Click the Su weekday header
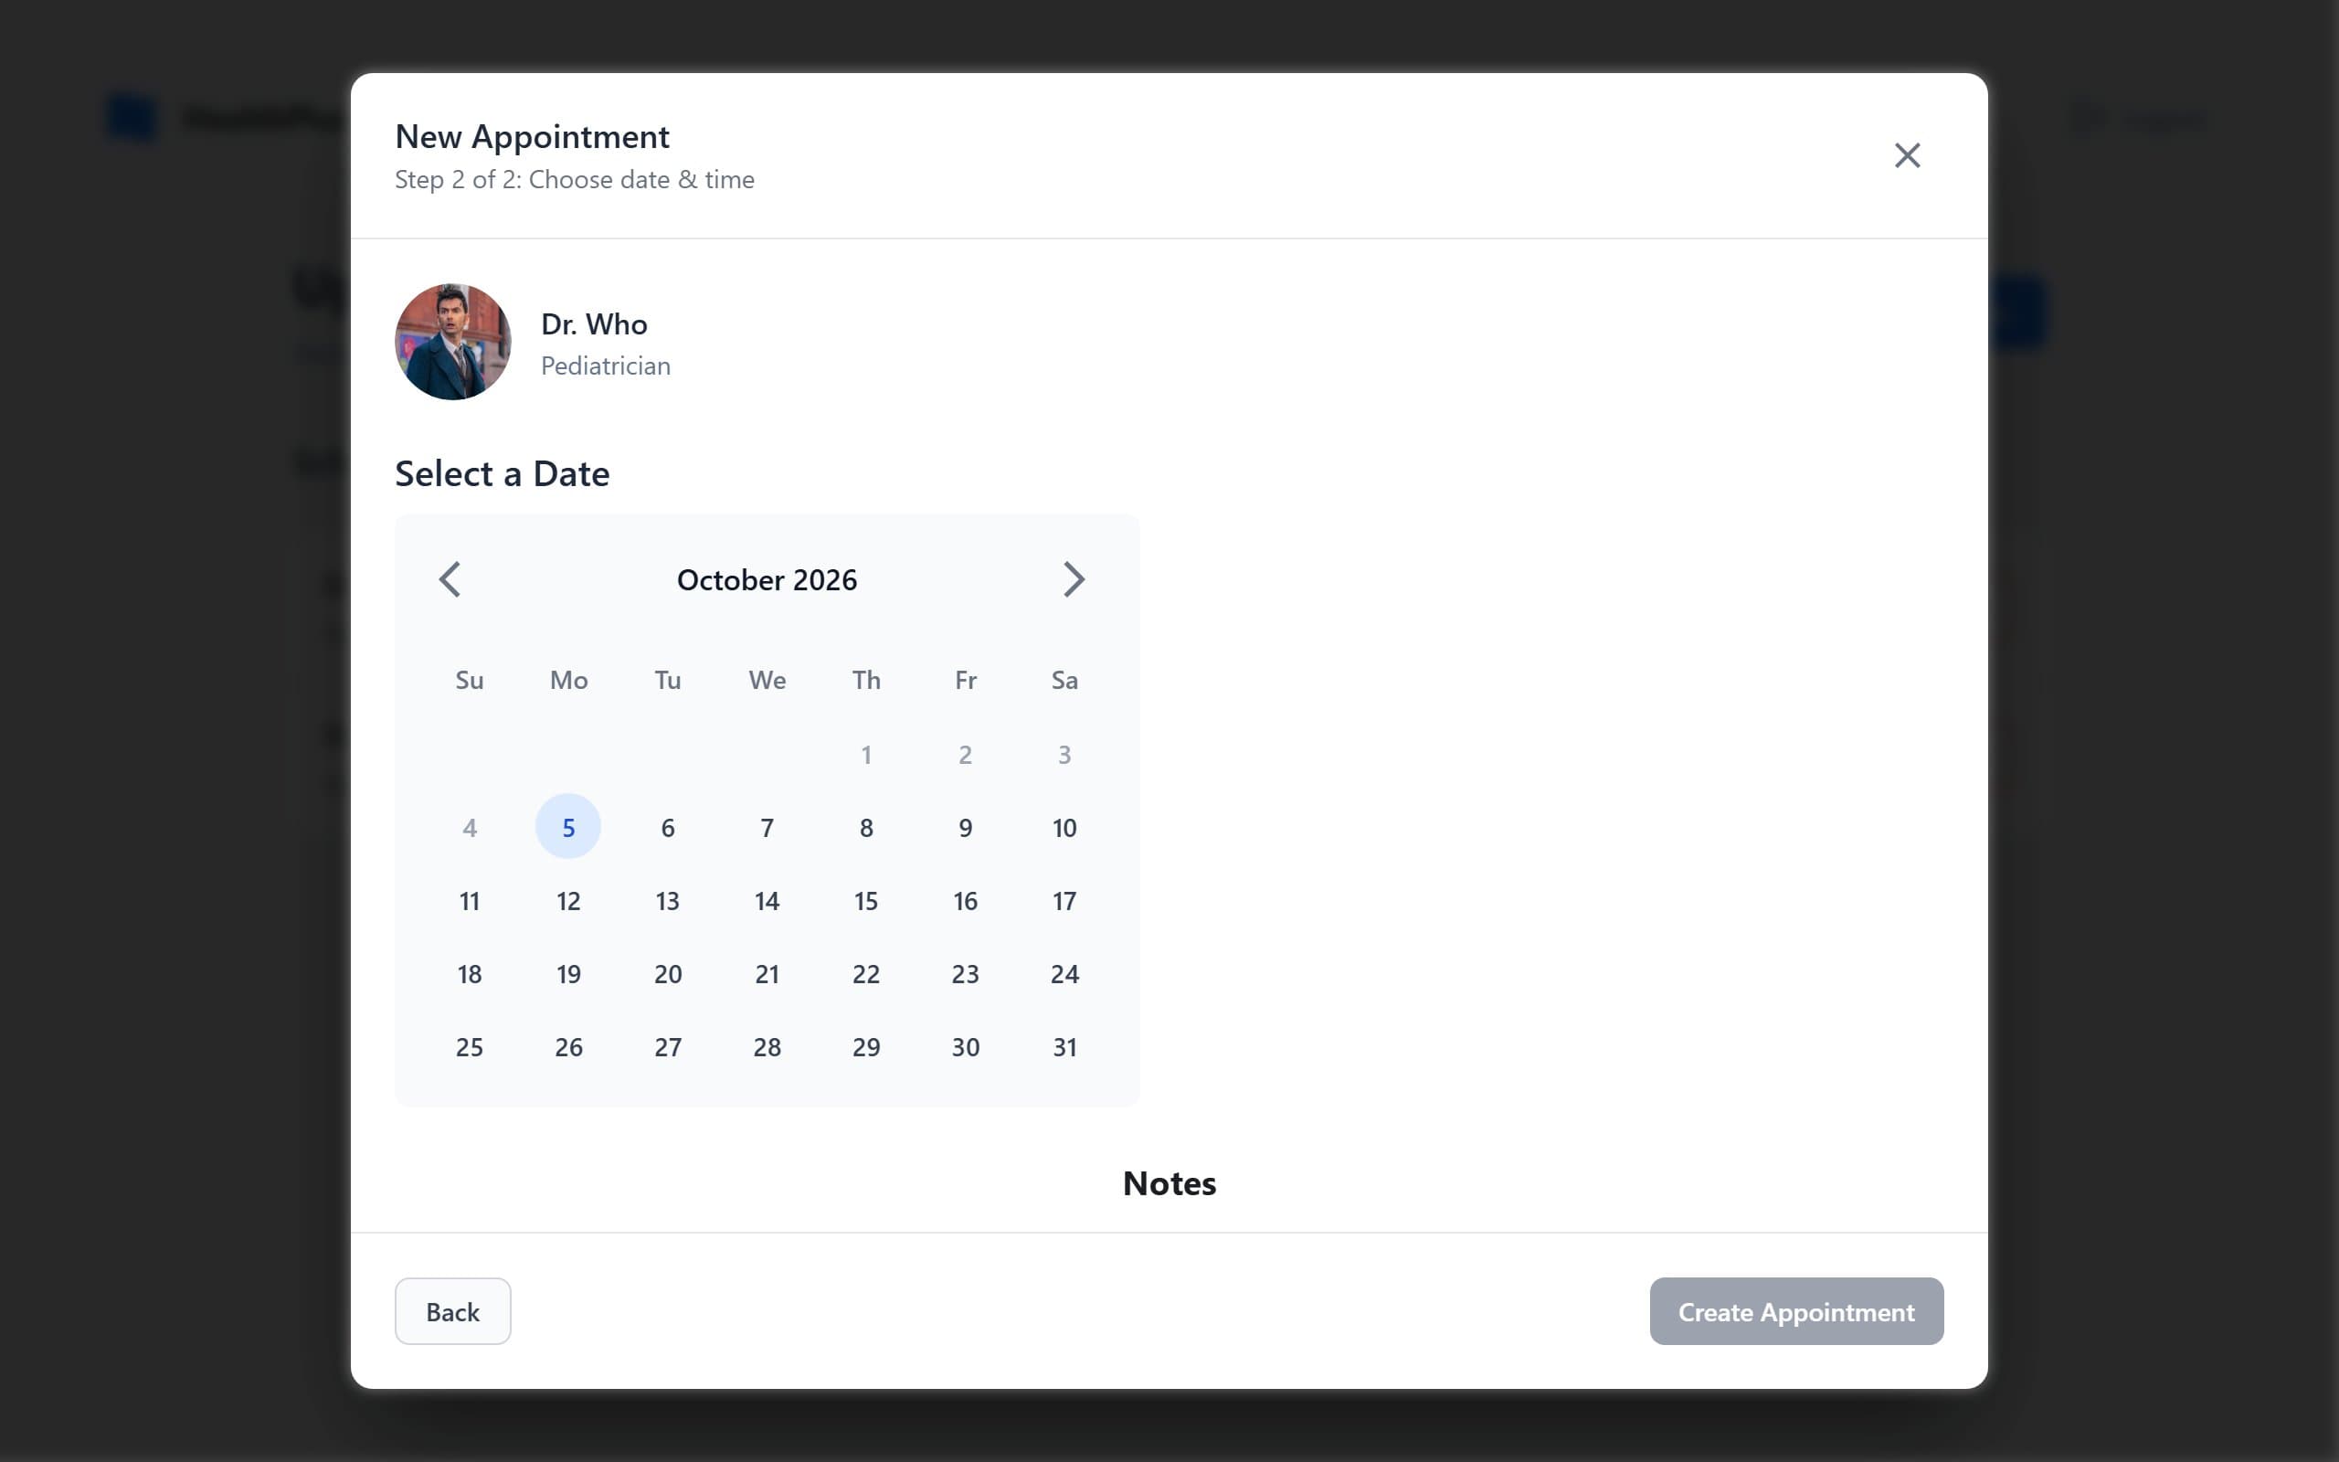The height and width of the screenshot is (1462, 2339). [x=470, y=680]
